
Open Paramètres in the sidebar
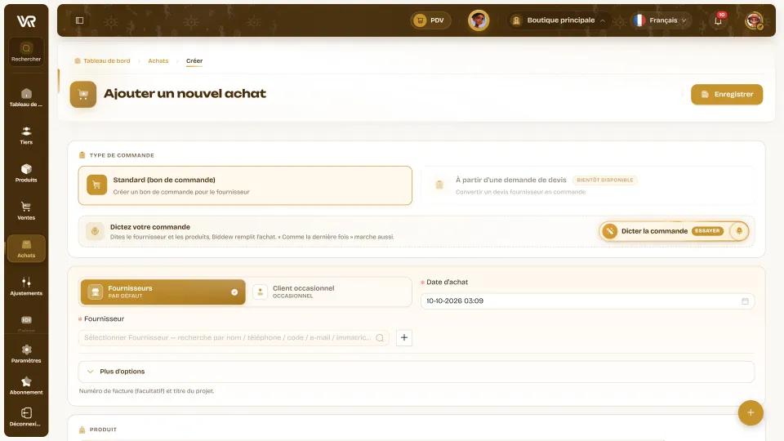[x=26, y=354]
